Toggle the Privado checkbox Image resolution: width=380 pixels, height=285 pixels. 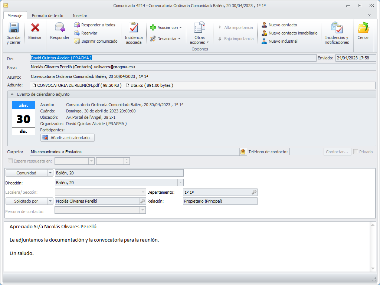tap(356, 152)
